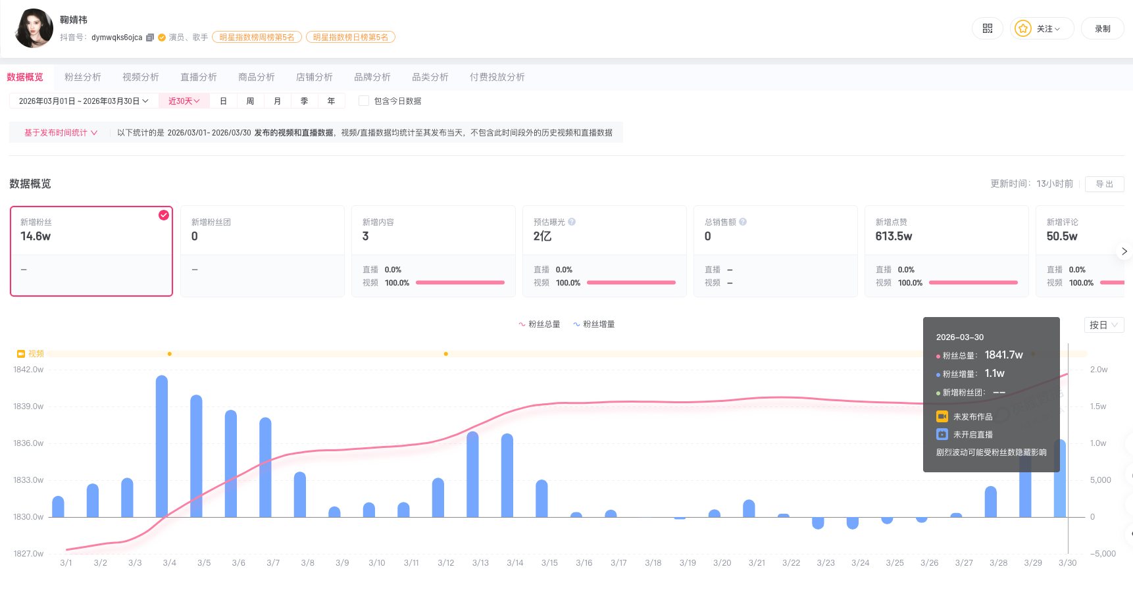Click the 预估曝光 help question-mark icon
Screen dimensions: 1133x592
click(x=572, y=222)
